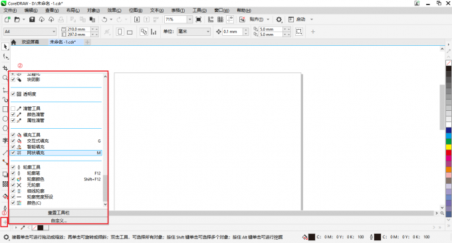
Task: Click the quick customize plus at toolbox bottom
Action: click(x=5, y=222)
